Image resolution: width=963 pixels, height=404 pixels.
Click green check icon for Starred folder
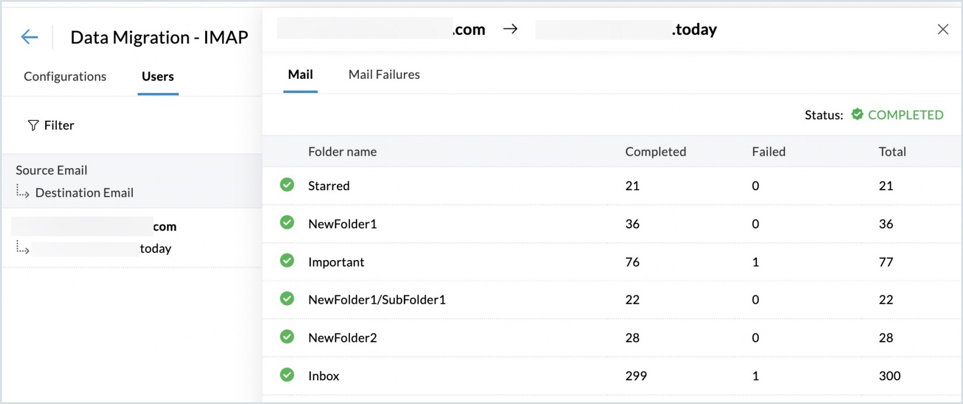[287, 185]
